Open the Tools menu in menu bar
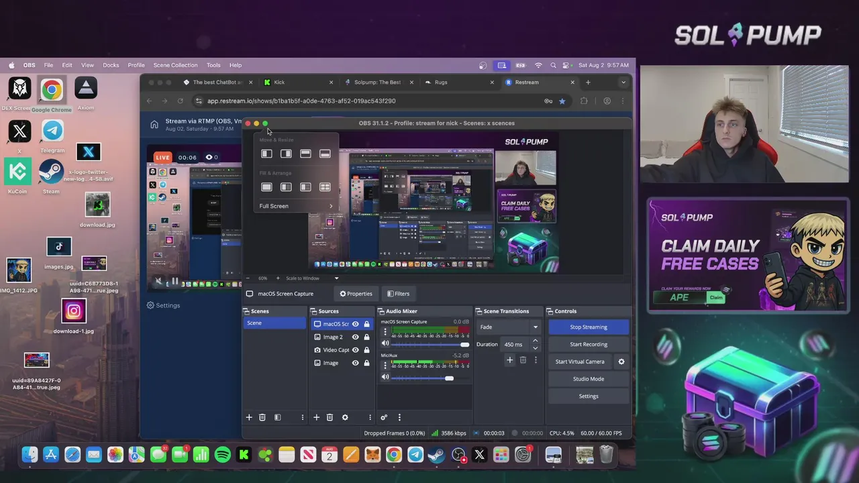The height and width of the screenshot is (483, 859). pyautogui.click(x=213, y=65)
